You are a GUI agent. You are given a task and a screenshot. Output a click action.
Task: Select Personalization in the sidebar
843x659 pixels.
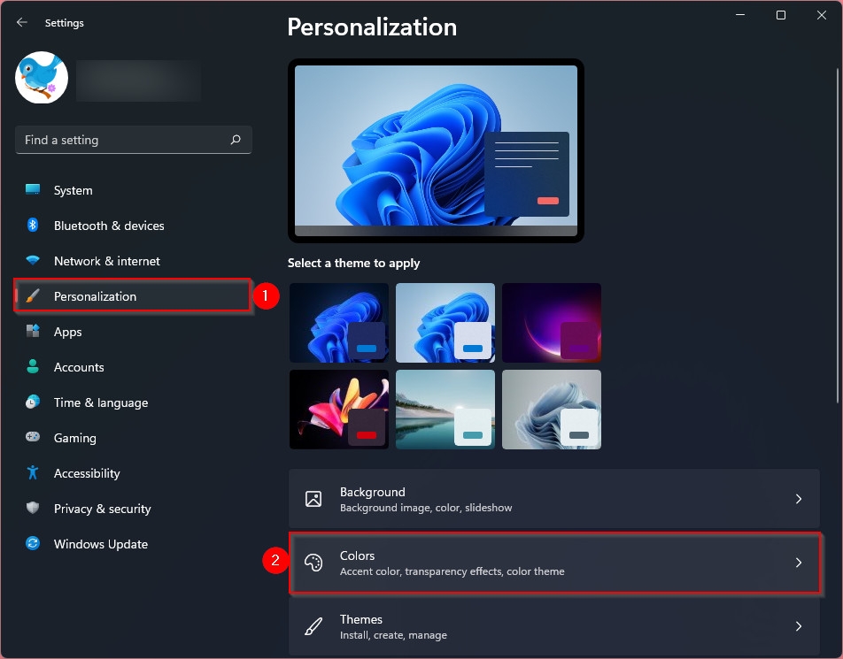(x=132, y=296)
